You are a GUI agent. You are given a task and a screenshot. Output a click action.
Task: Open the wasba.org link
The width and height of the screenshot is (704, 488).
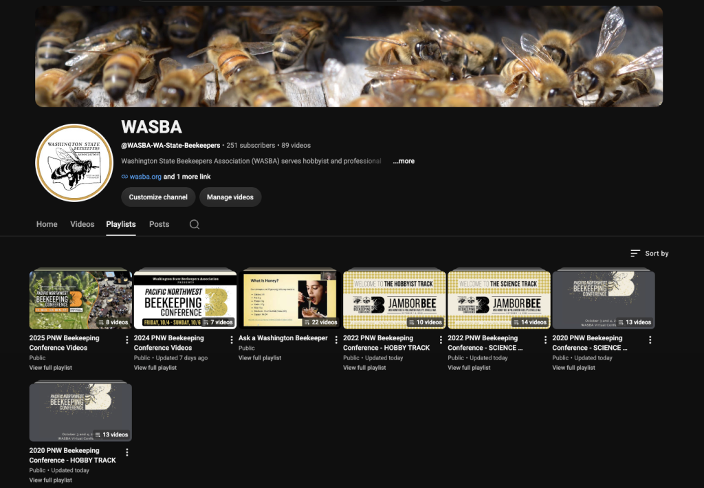click(x=146, y=177)
